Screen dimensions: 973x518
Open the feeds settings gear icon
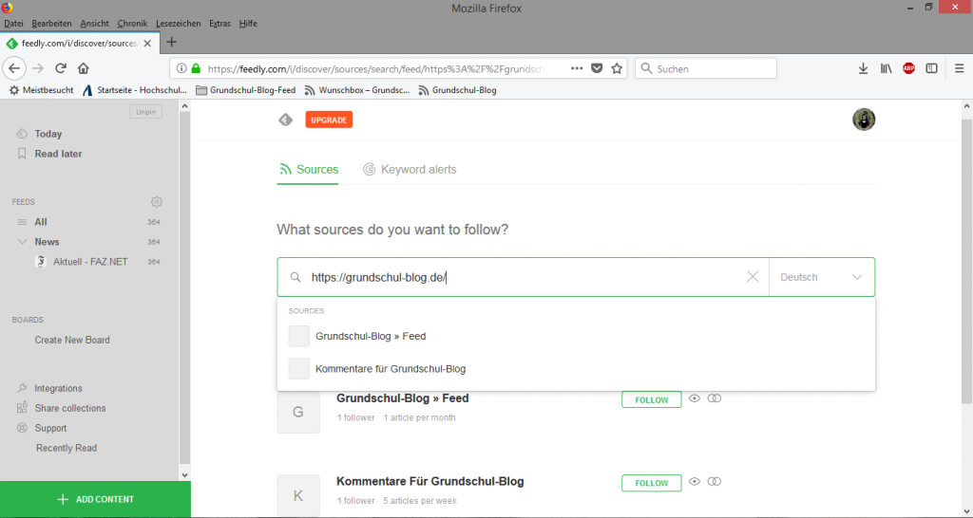click(x=157, y=201)
